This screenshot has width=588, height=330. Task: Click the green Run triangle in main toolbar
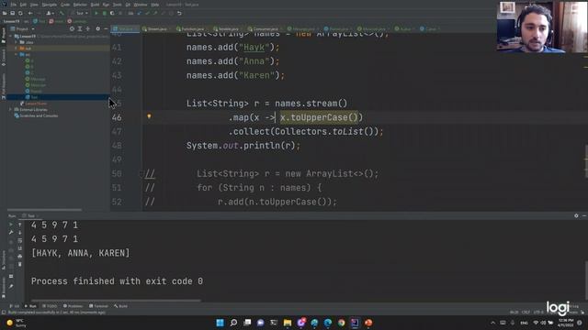[x=96, y=13]
